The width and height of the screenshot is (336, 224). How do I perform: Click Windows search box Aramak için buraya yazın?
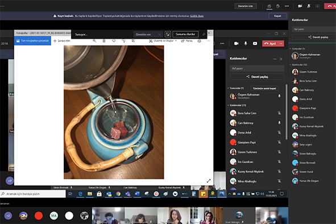point(33,194)
